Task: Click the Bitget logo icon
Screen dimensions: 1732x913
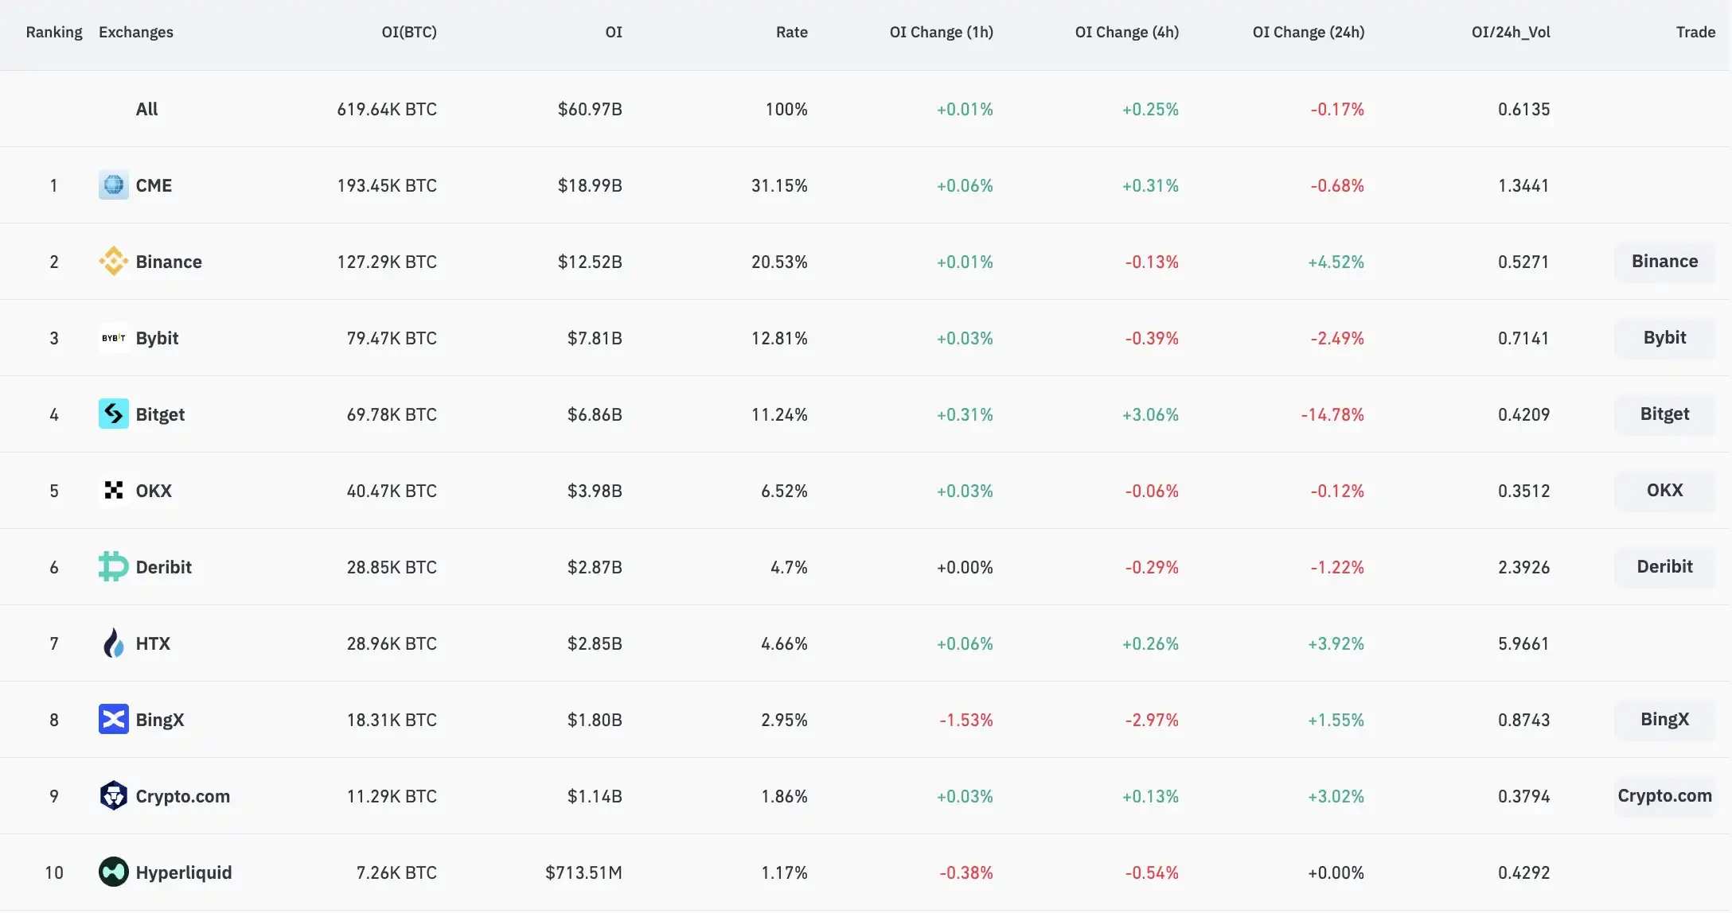Action: [x=114, y=414]
